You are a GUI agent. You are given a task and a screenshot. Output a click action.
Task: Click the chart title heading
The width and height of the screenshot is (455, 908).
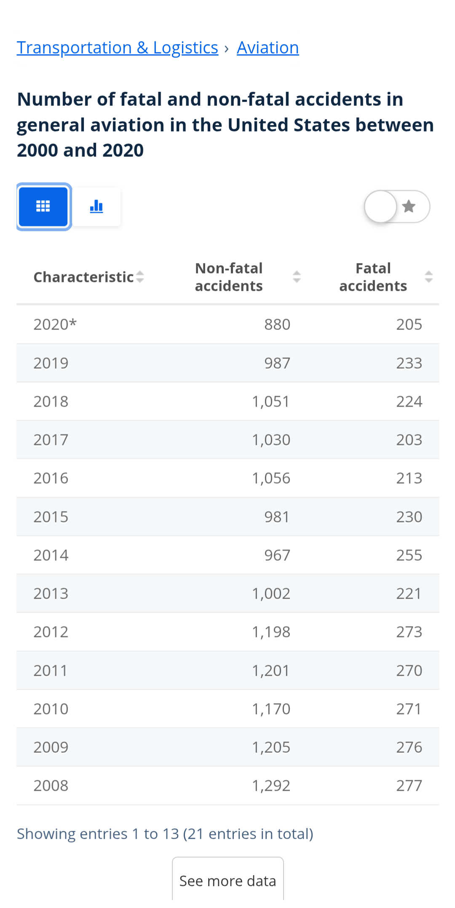point(225,125)
